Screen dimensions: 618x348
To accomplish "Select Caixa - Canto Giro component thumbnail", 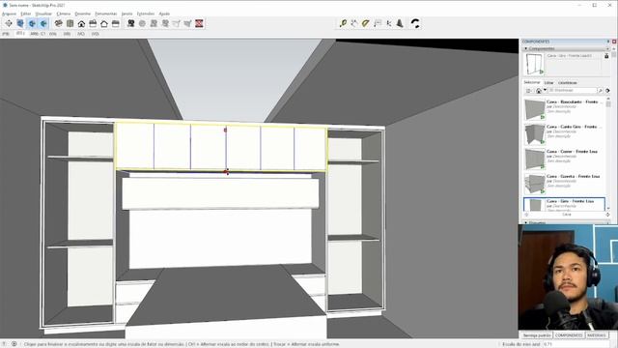I will (534, 134).
